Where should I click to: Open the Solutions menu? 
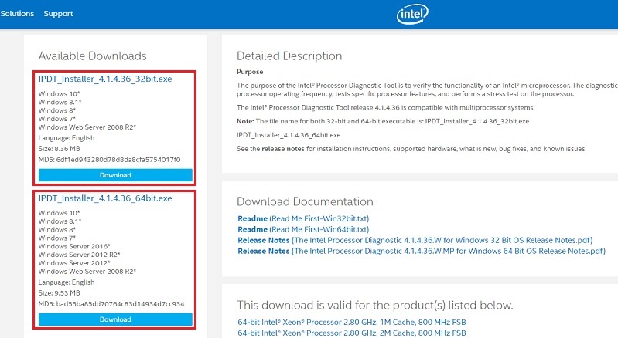(x=17, y=13)
